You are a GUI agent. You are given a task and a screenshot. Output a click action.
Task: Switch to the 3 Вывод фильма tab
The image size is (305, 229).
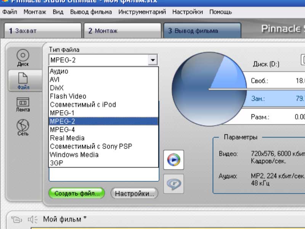click(202, 31)
